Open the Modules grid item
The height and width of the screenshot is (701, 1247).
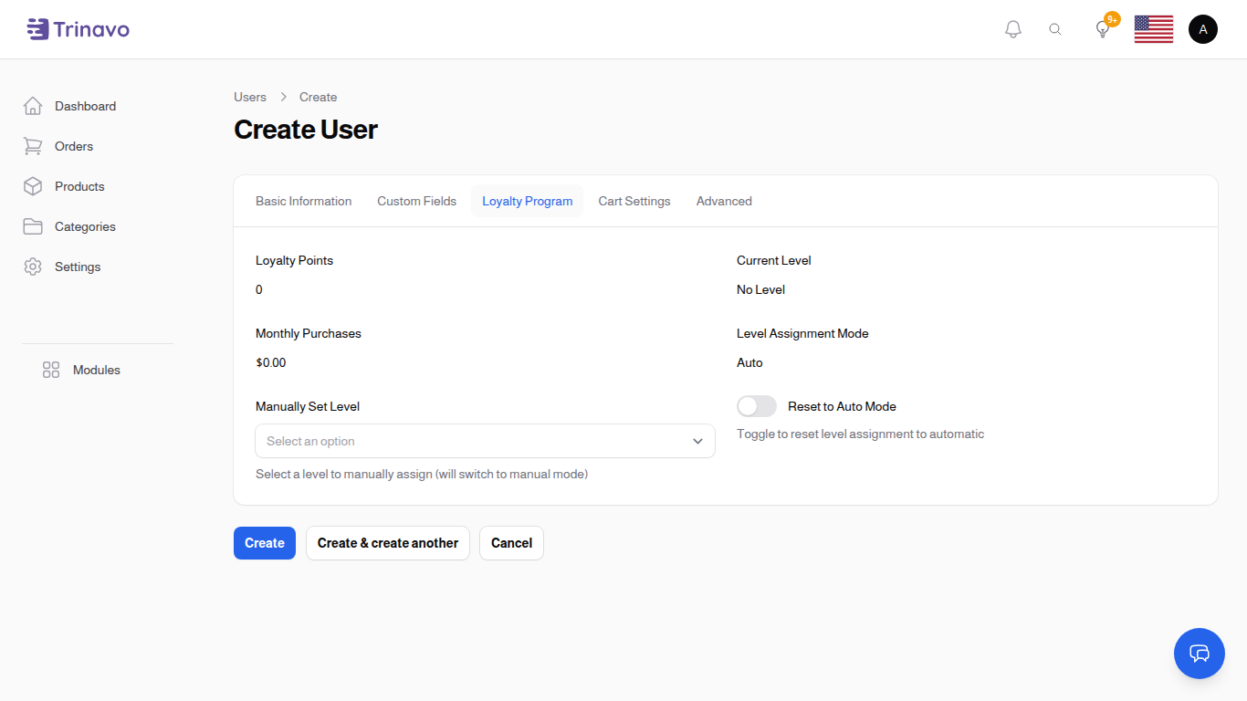pyautogui.click(x=96, y=370)
